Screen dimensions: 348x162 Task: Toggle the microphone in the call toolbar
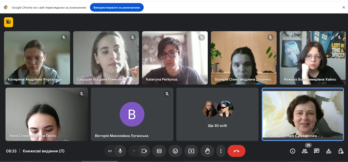(x=120, y=151)
